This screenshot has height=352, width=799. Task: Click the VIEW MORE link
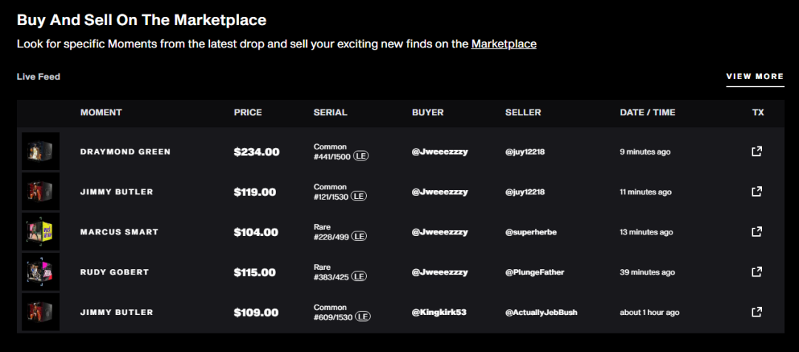755,76
